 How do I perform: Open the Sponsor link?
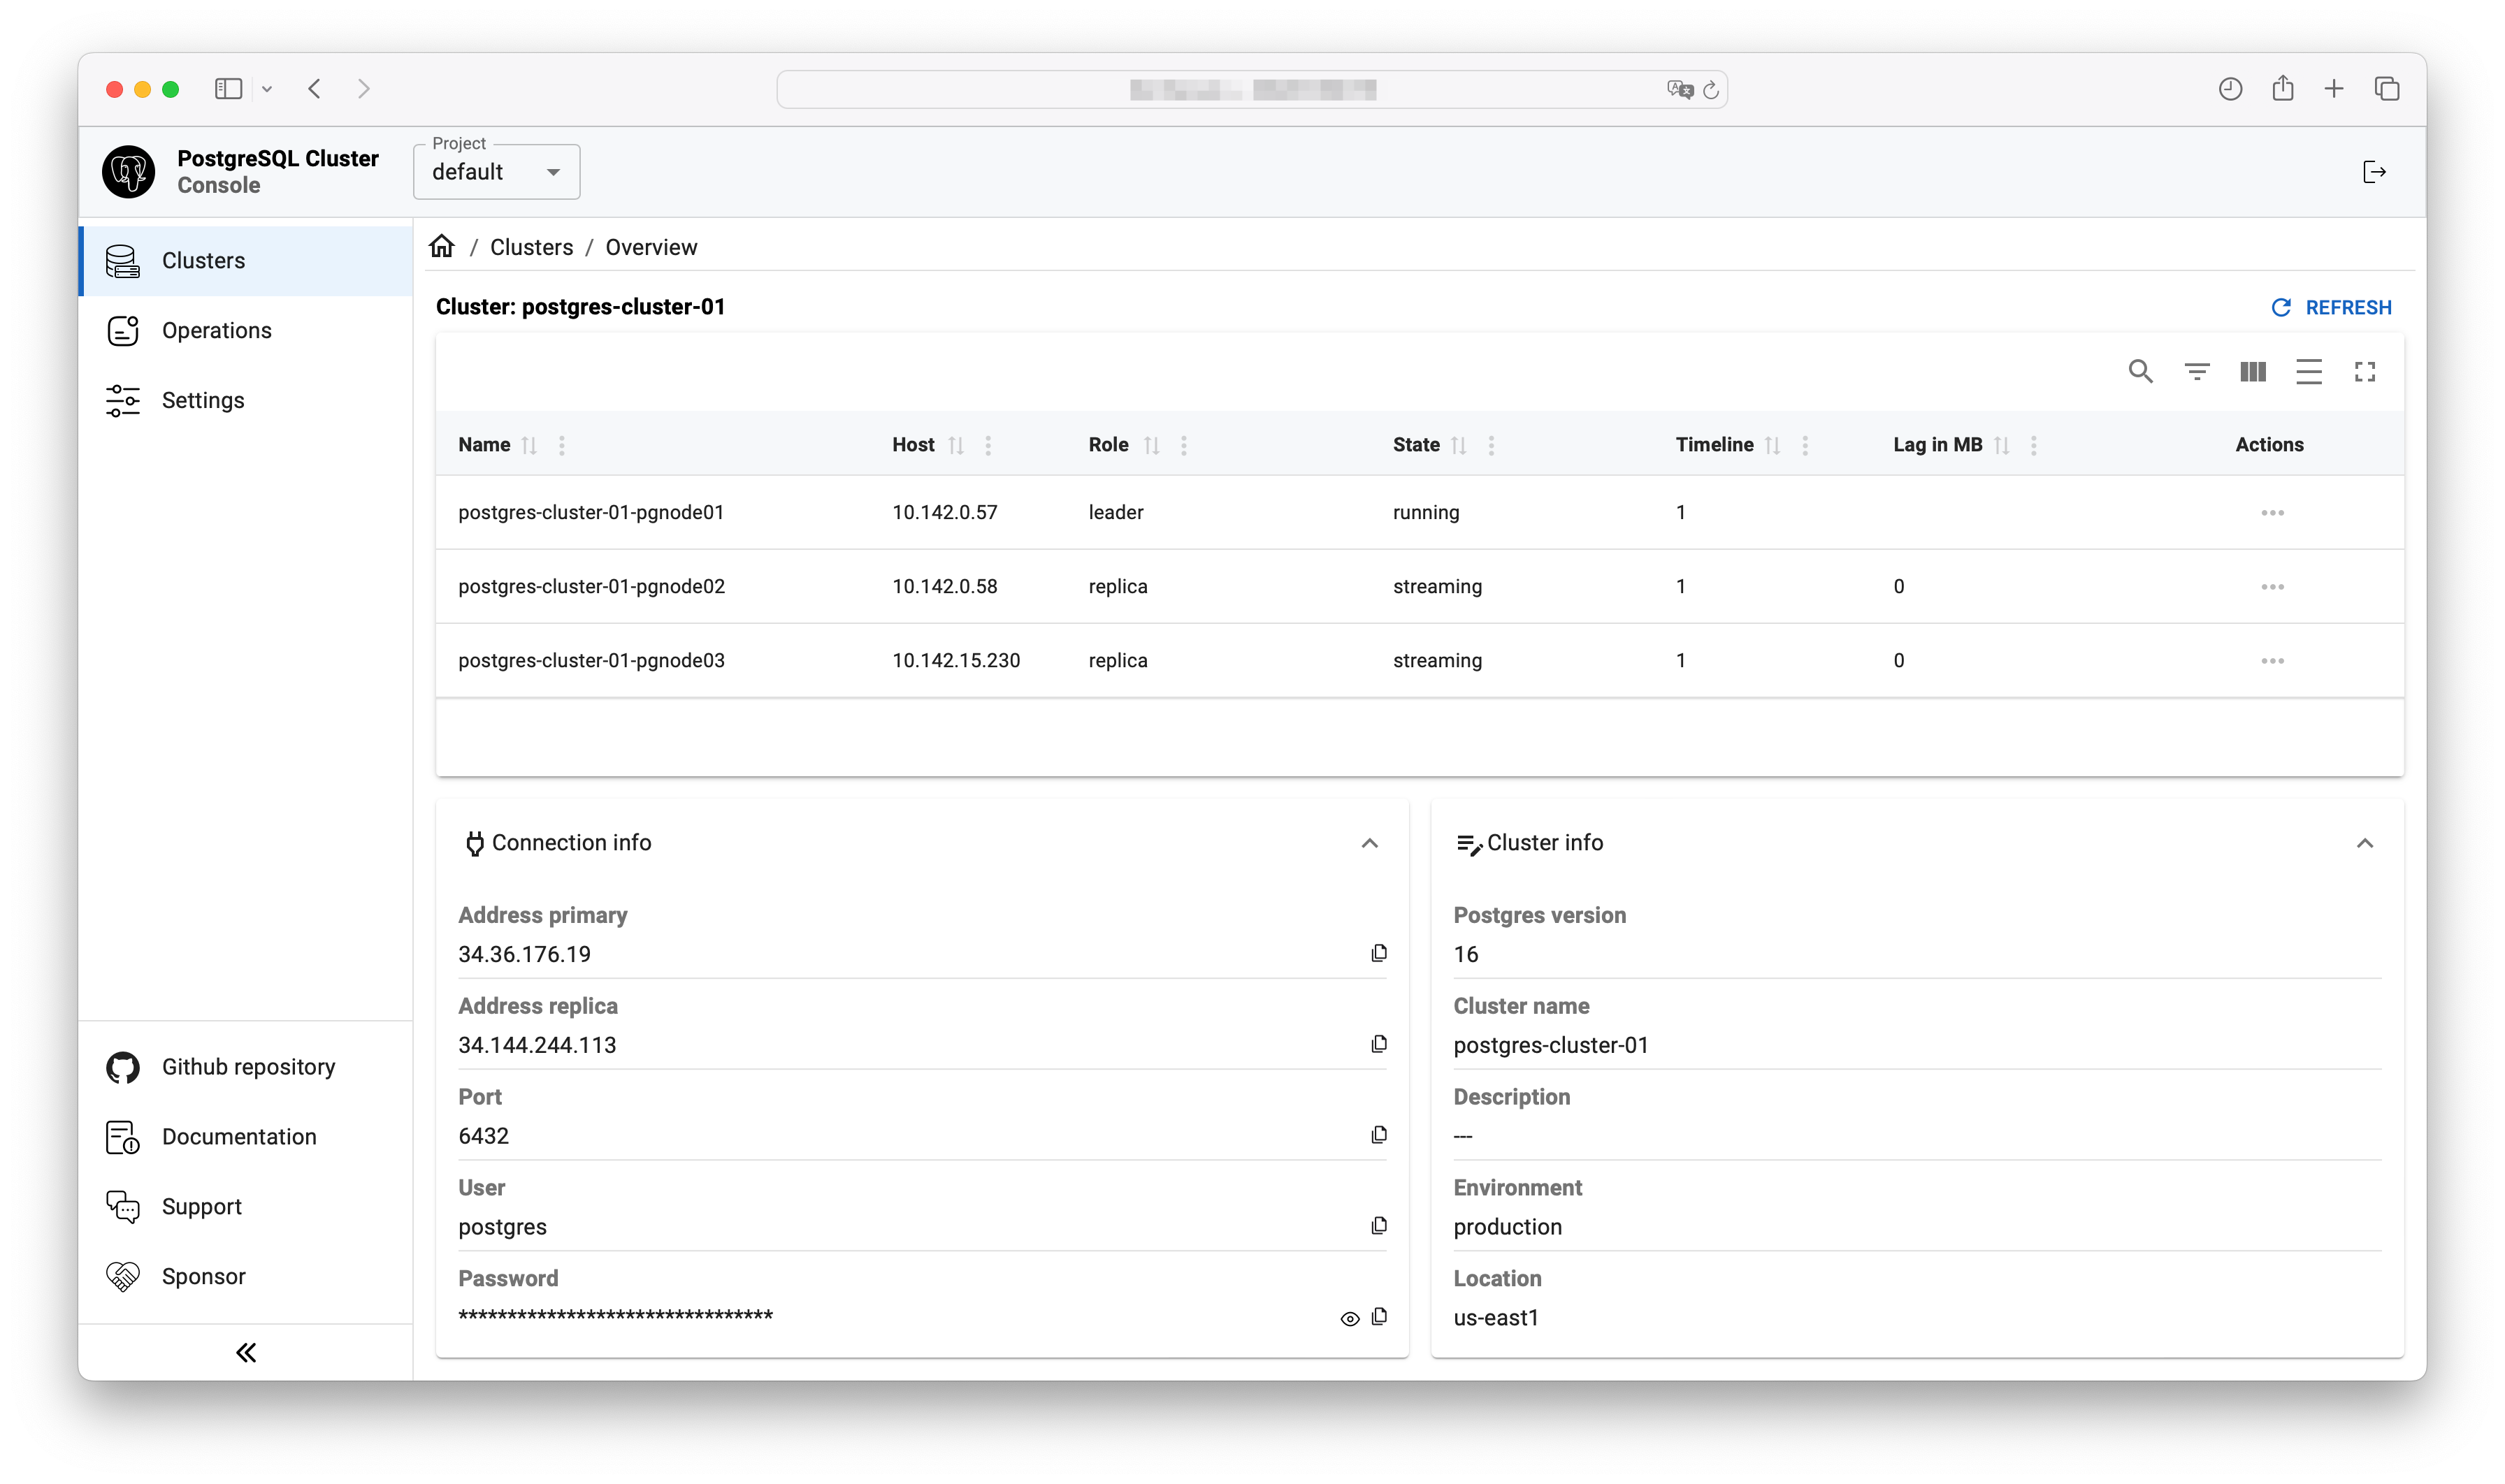245,1277
